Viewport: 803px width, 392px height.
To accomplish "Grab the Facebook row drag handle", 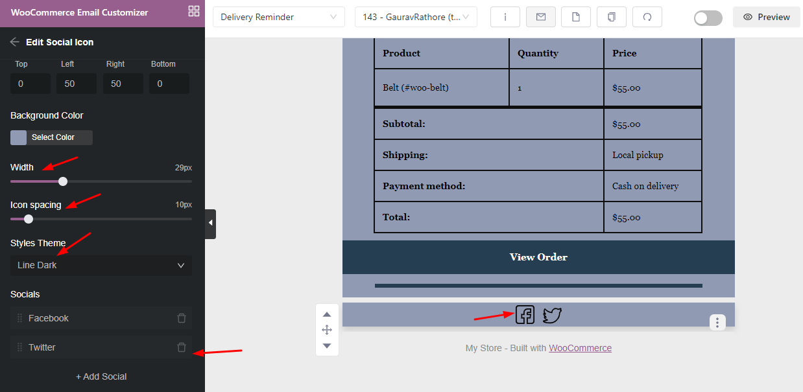I will (19, 318).
